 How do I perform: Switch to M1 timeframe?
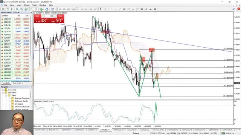click(x=60, y=9)
